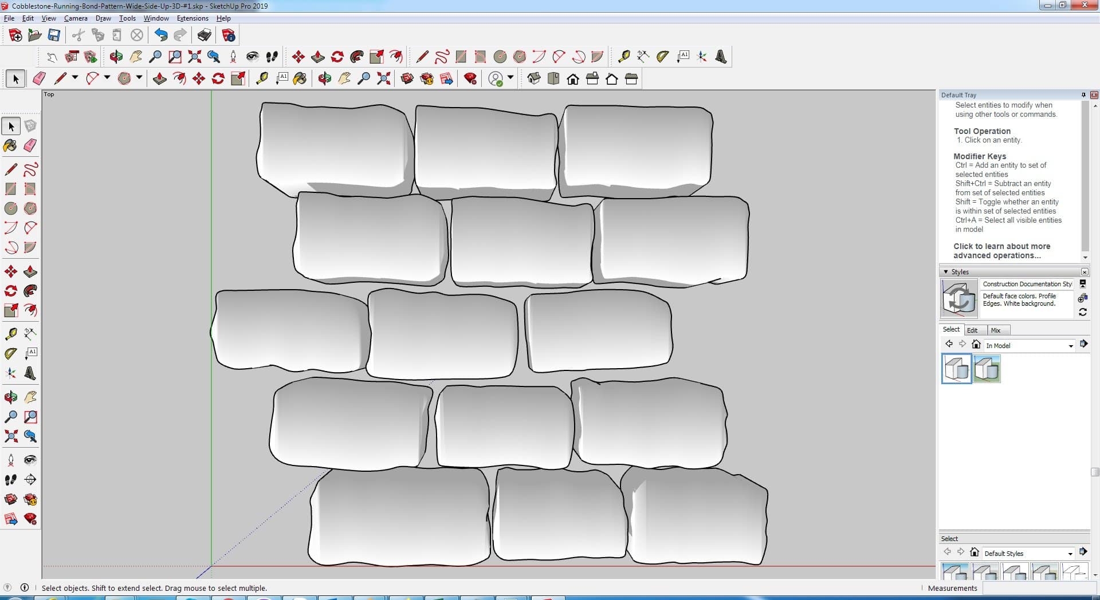
Task: Toggle the secondary selection pane in Styles
Action: (x=1083, y=283)
